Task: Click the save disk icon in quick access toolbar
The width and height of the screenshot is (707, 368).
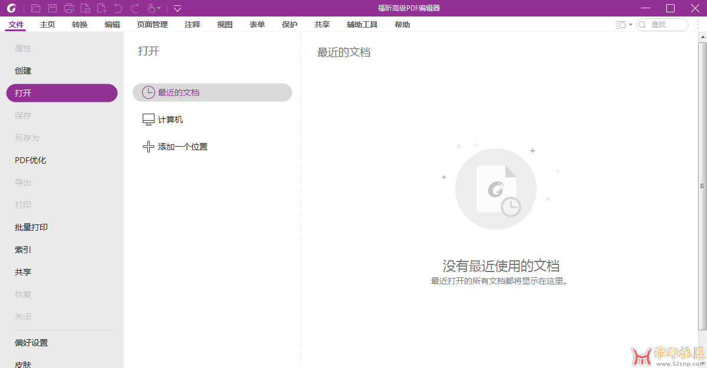Action: (x=52, y=8)
